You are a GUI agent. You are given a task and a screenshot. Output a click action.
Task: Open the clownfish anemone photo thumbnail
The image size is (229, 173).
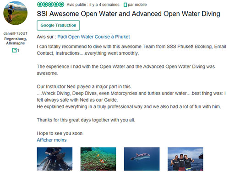coord(98,159)
